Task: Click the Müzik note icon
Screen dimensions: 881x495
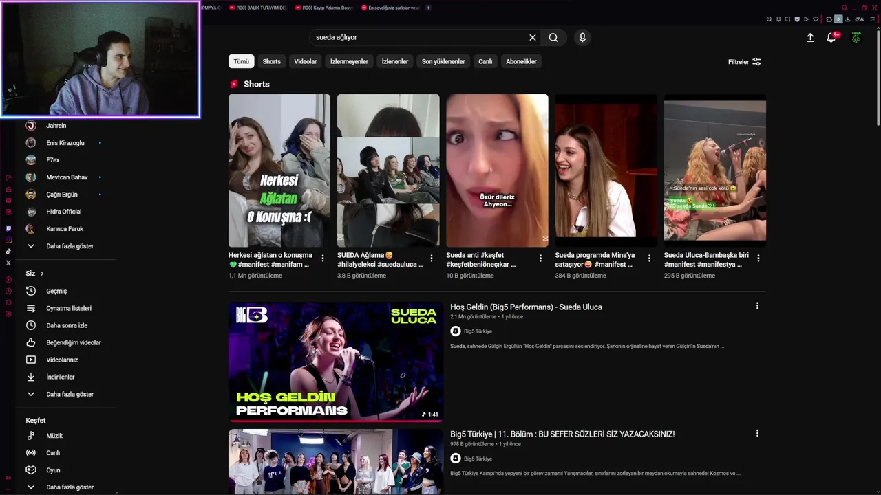Action: [x=31, y=436]
